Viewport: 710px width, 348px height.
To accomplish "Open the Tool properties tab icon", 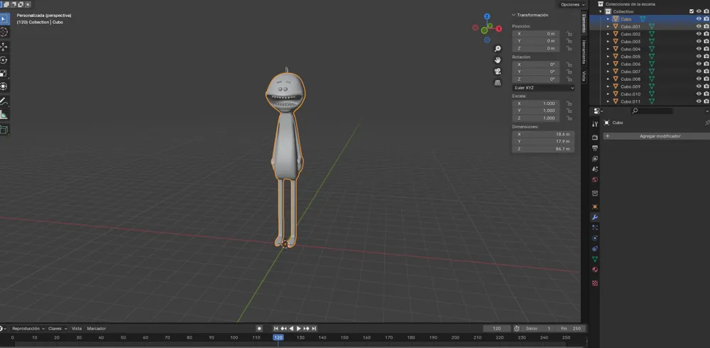I will coord(595,124).
